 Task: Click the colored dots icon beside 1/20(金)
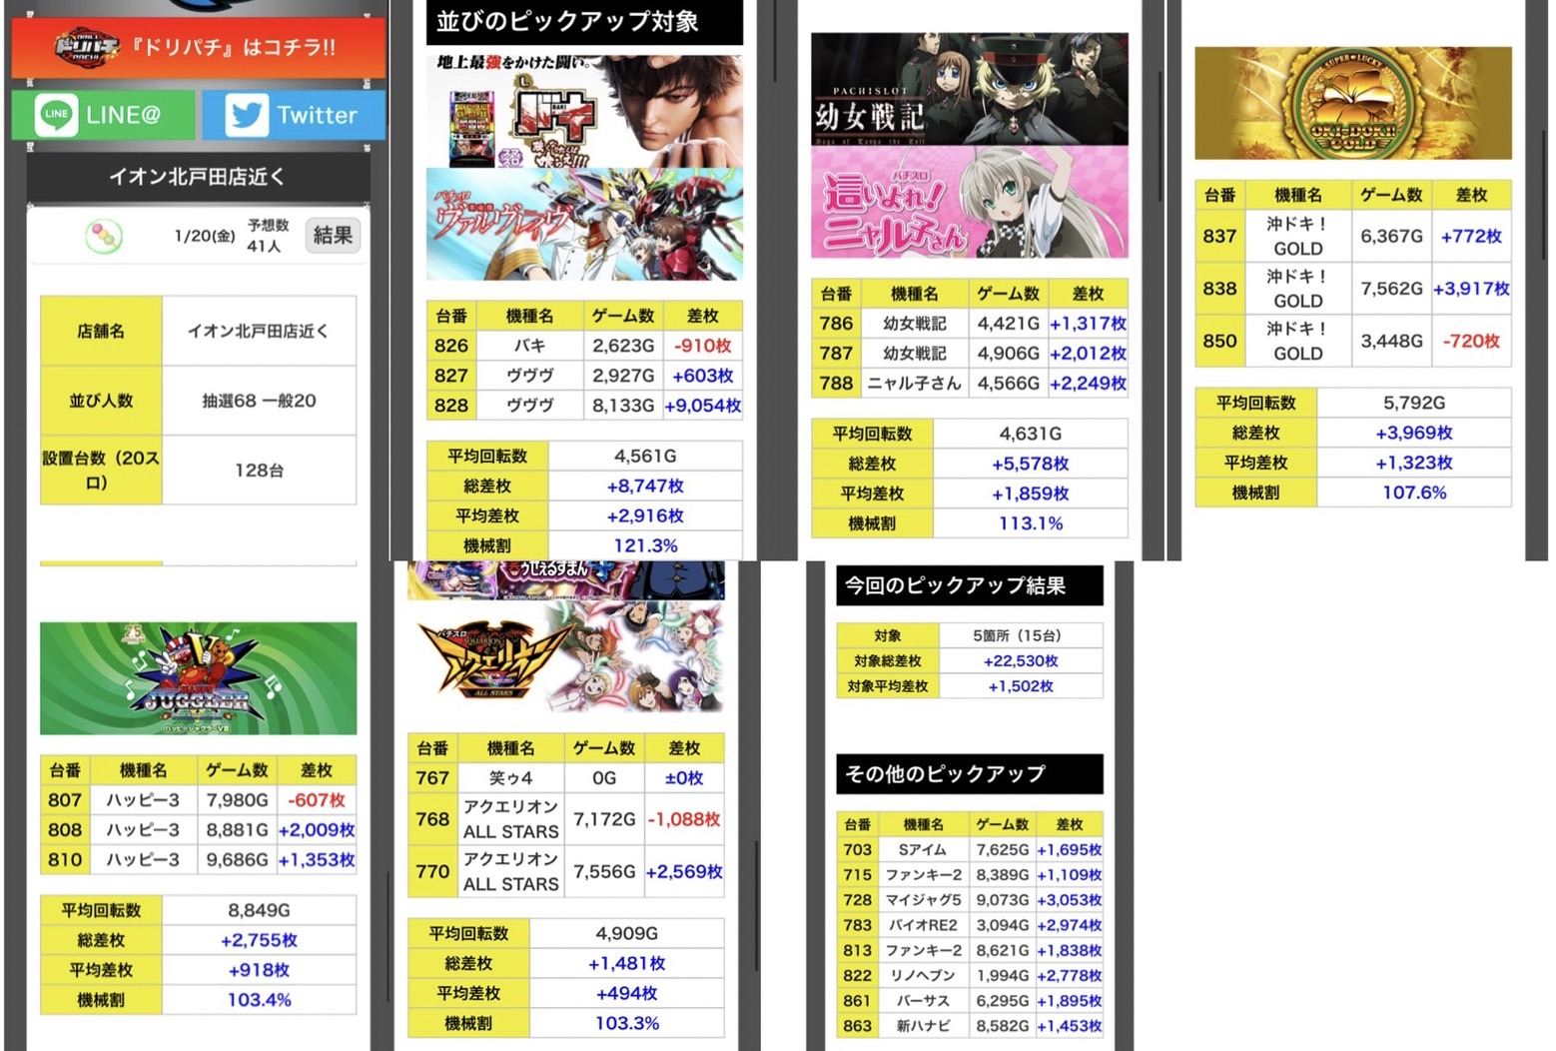[x=104, y=236]
